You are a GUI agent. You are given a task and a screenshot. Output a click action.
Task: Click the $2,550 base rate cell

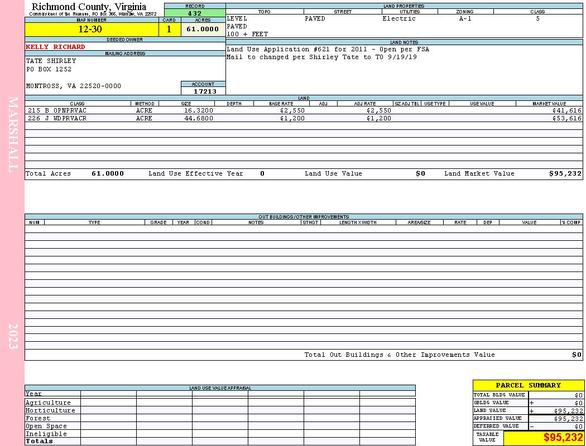click(x=292, y=111)
